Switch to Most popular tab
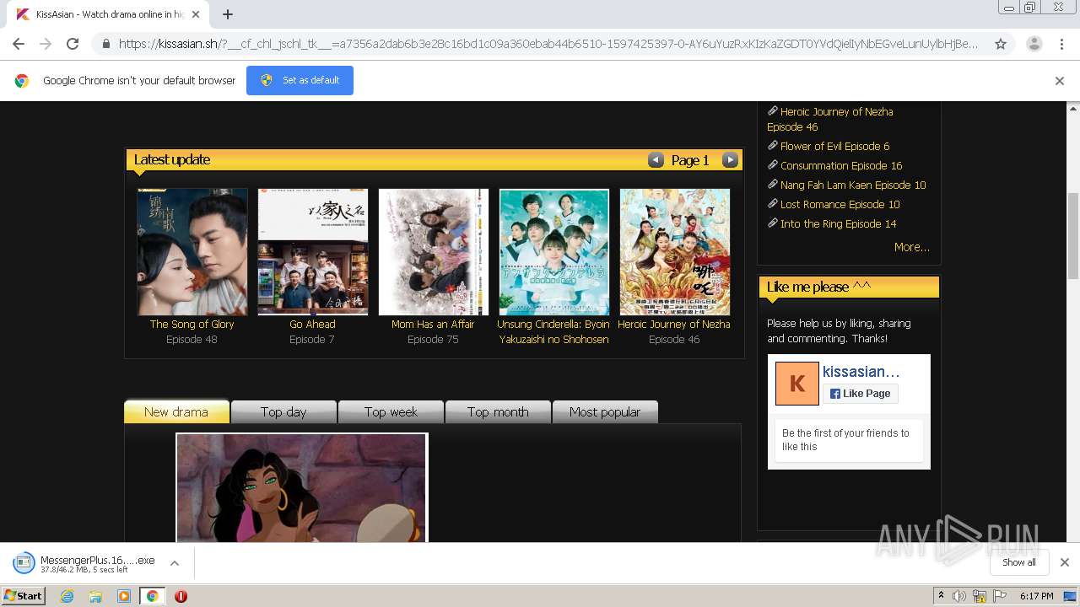This screenshot has width=1080, height=607. (605, 411)
